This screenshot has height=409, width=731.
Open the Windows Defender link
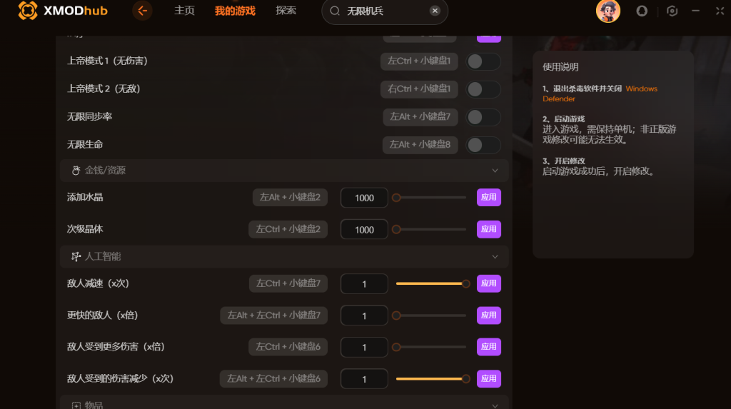[x=600, y=94]
